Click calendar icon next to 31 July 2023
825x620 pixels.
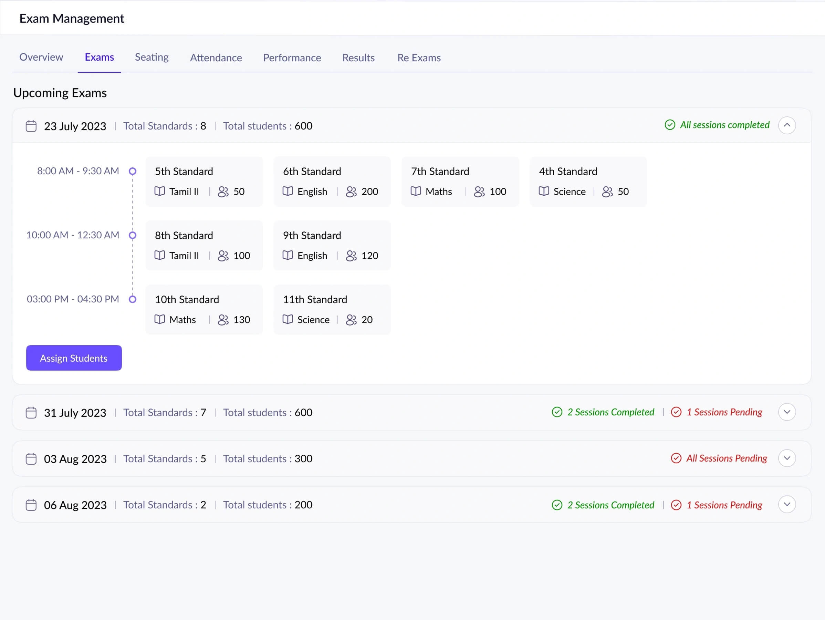[x=31, y=413]
